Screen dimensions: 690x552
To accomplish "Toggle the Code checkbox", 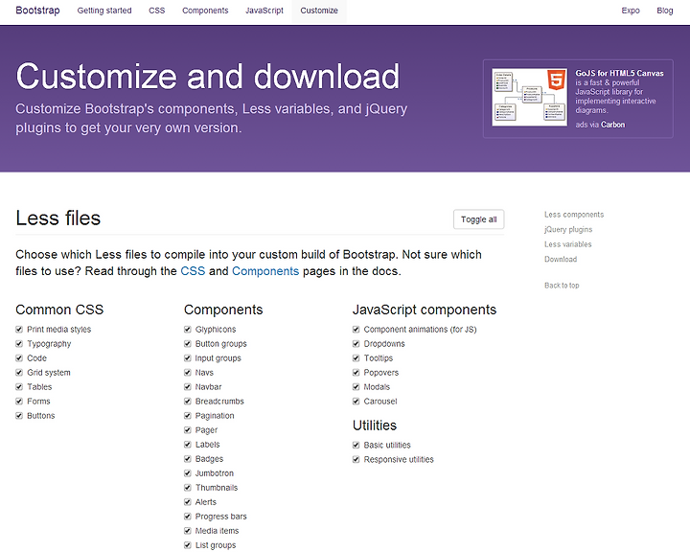I will click(19, 357).
